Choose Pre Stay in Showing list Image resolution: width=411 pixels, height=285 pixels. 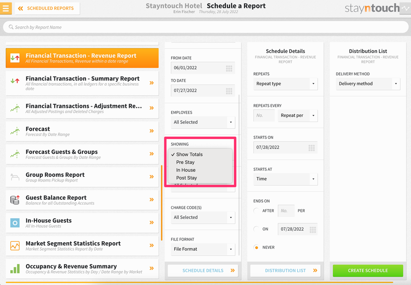(200, 162)
